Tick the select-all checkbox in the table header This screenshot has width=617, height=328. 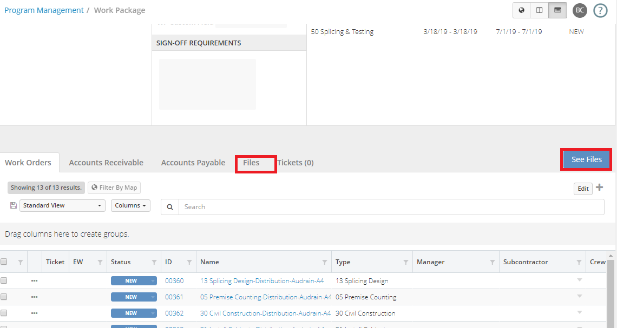tap(4, 262)
